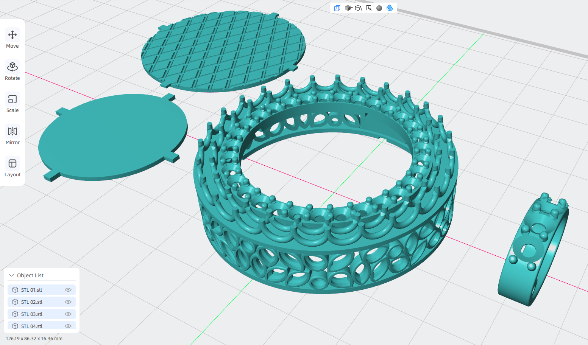588x345 pixels.
Task: Toggle the blue wireframe-box view icon
Action: tap(337, 8)
